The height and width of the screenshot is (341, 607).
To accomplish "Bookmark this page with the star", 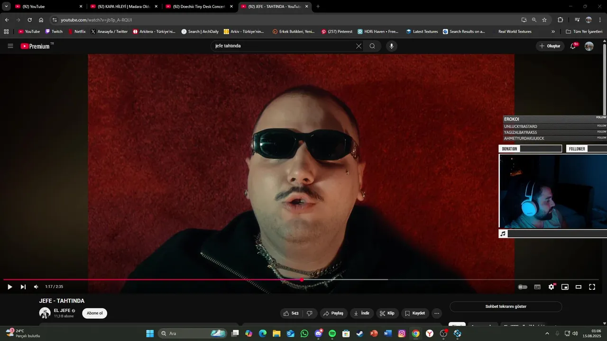I will (x=544, y=20).
